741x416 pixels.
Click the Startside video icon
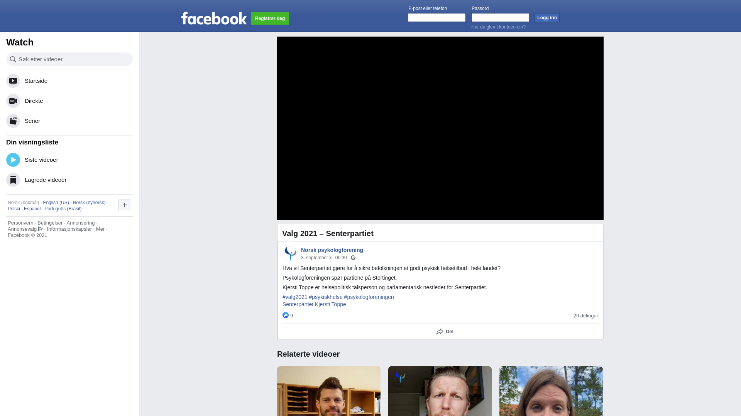tap(13, 81)
